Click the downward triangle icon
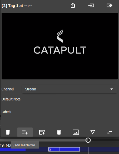The width and height of the screenshot is (119, 154). (93, 132)
